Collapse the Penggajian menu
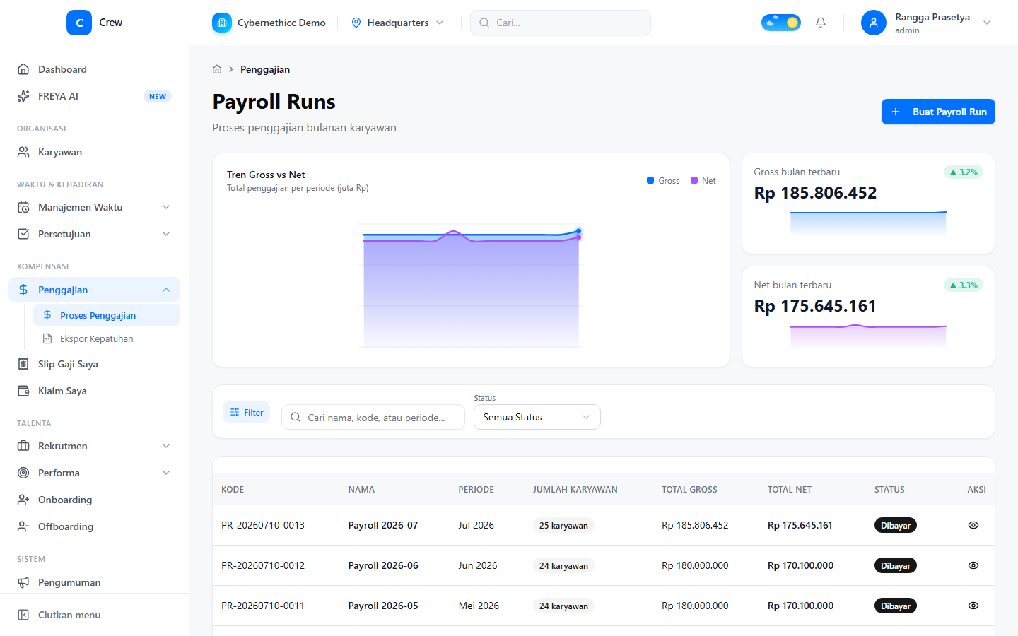 94,290
